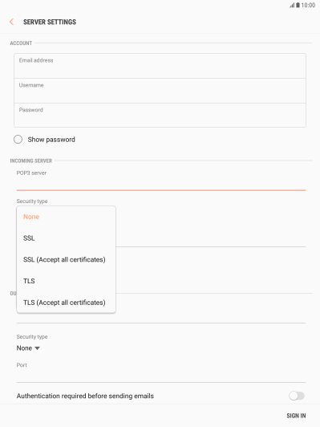Tap the signal strength icon
Screen dimensions: 320x427
coord(292,5)
